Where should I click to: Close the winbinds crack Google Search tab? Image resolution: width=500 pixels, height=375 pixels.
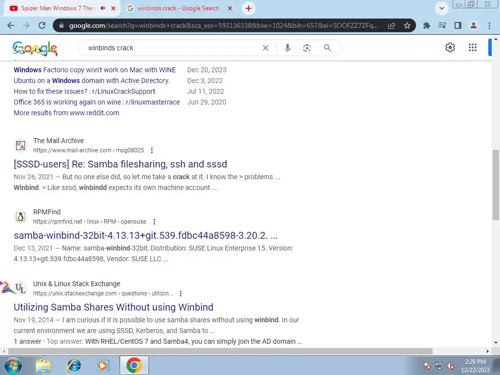230,9
